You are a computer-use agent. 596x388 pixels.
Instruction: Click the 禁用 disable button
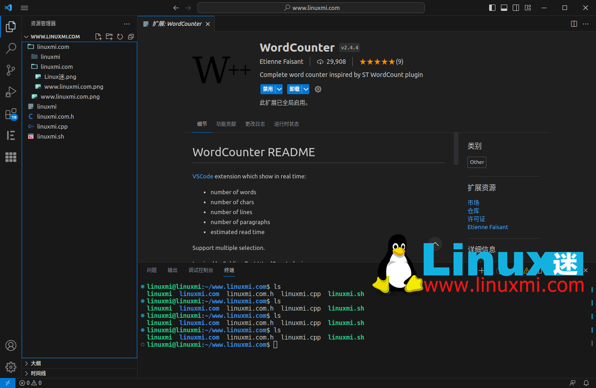pyautogui.click(x=268, y=89)
